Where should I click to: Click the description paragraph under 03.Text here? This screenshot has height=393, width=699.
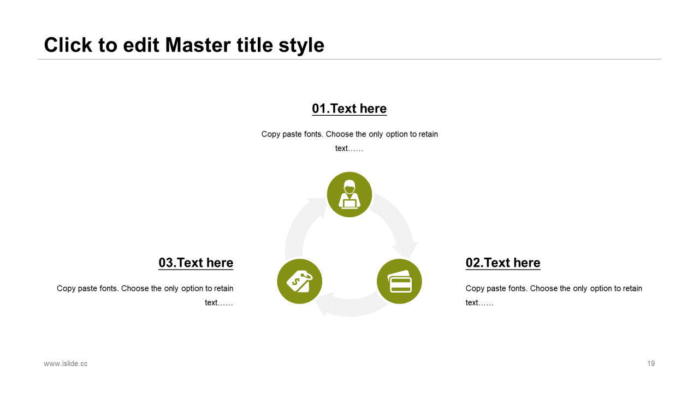[x=145, y=295]
